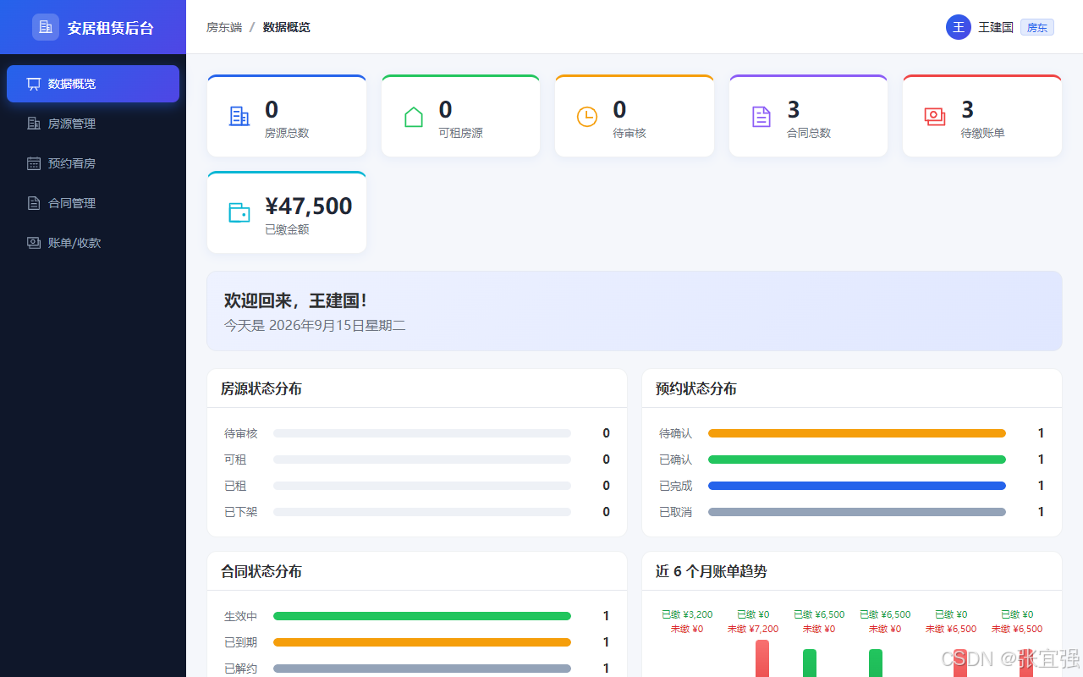The width and height of the screenshot is (1083, 677).
Task: Click the 预约状态分布 panel title
Action: [696, 389]
